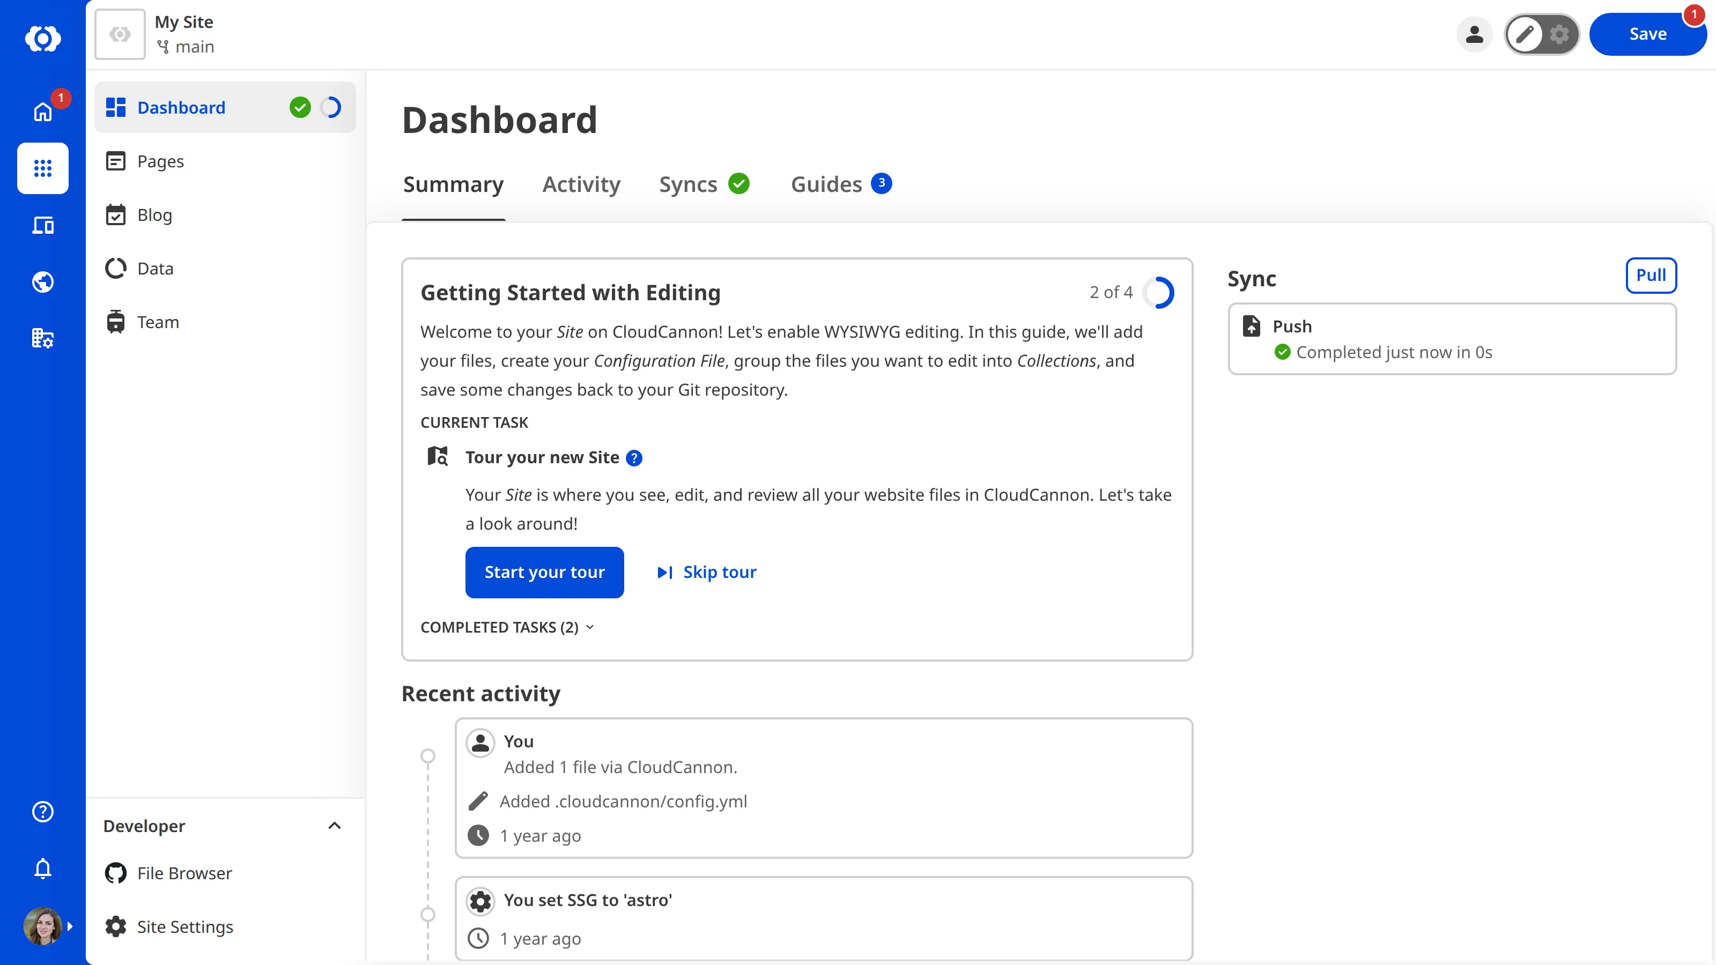Click the pencil icon by Added .cloudcannon/config.yml
Image resolution: width=1716 pixels, height=965 pixels.
tap(478, 801)
